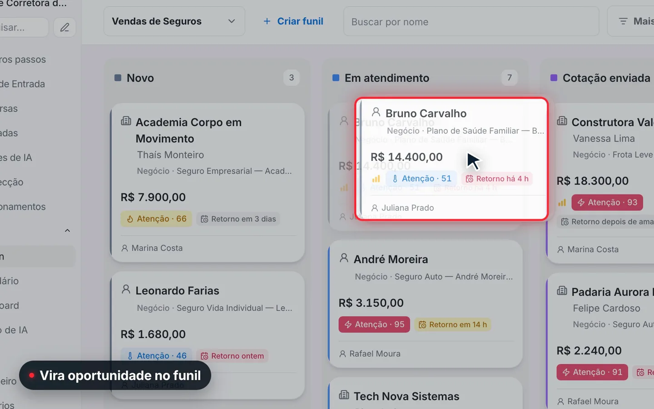Click the Cotação enviada purple square
The image size is (654, 409).
pyautogui.click(x=554, y=78)
